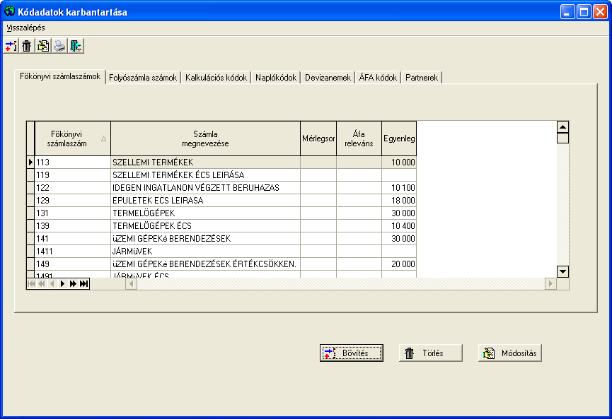Screen dimensions: 612x419
Task: Click the 20 000 balance value
Action: coord(403,264)
